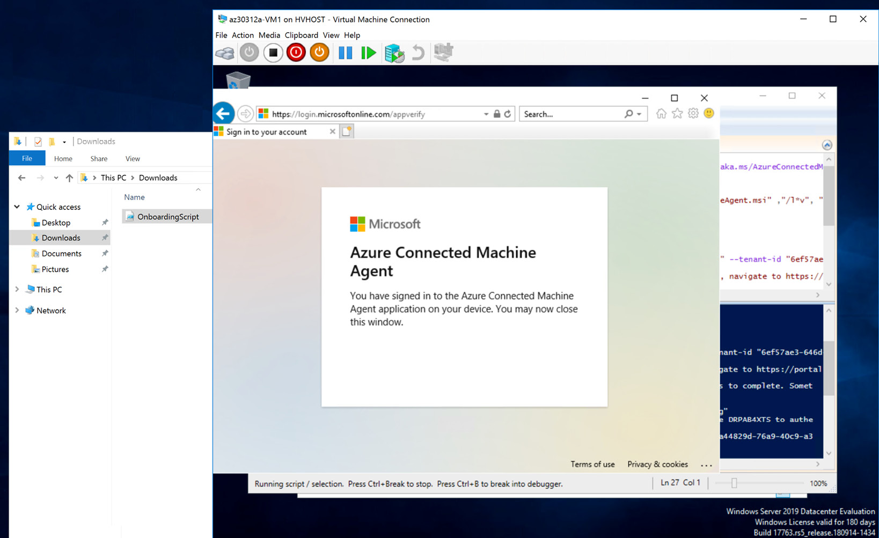Click This PC in the breadcrumb path
The width and height of the screenshot is (879, 538).
113,178
